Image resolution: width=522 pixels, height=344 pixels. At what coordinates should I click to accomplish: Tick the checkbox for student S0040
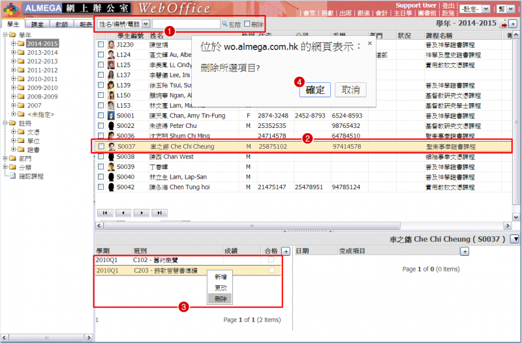pyautogui.click(x=101, y=176)
